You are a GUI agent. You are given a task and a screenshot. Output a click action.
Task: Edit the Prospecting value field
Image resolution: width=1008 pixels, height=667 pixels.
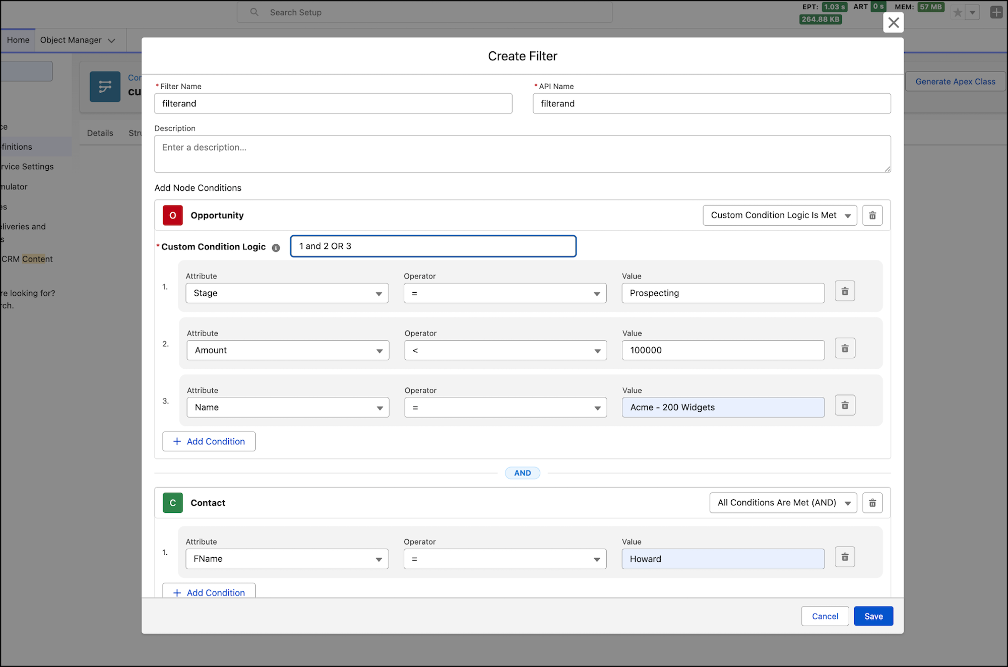pyautogui.click(x=723, y=293)
